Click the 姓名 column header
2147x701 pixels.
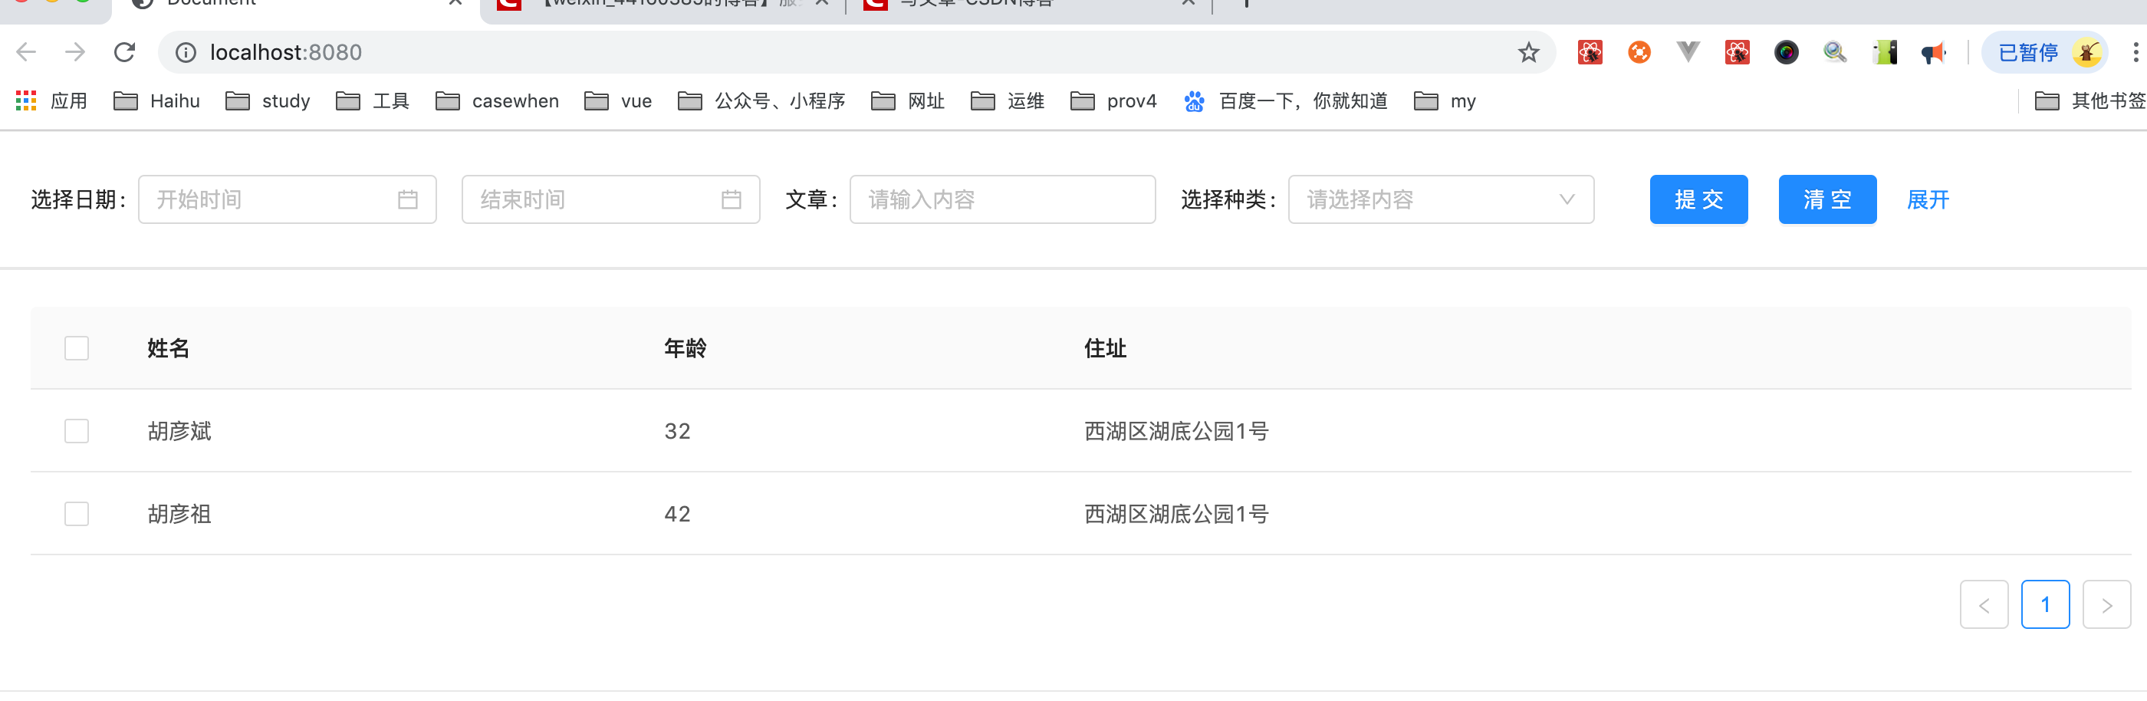point(169,347)
